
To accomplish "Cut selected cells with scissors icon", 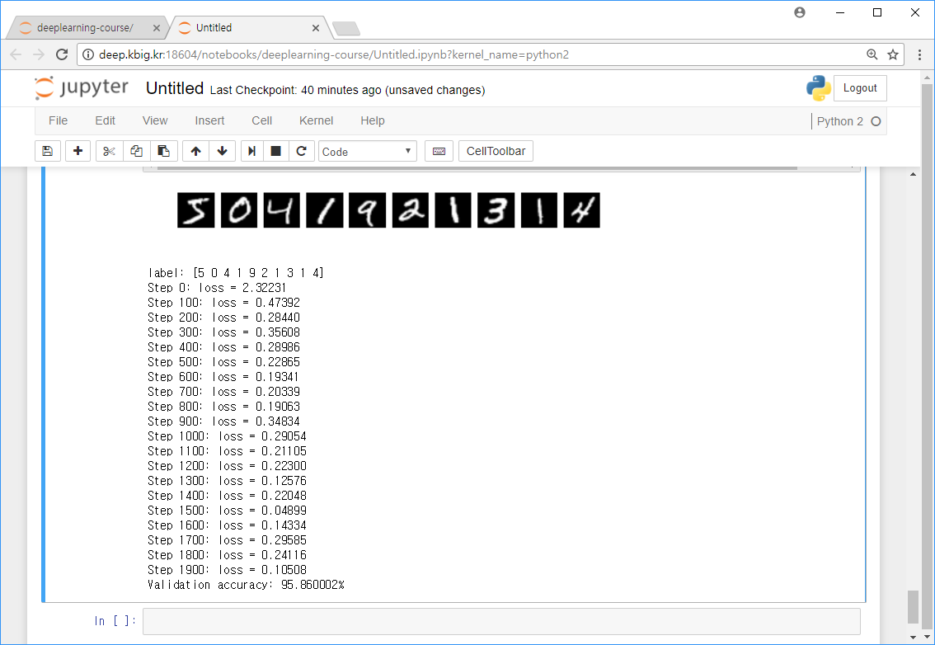I will point(109,151).
